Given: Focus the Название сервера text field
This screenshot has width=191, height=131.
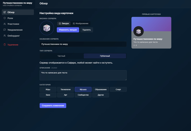Looking at the screenshot, I should coord(83,44).
